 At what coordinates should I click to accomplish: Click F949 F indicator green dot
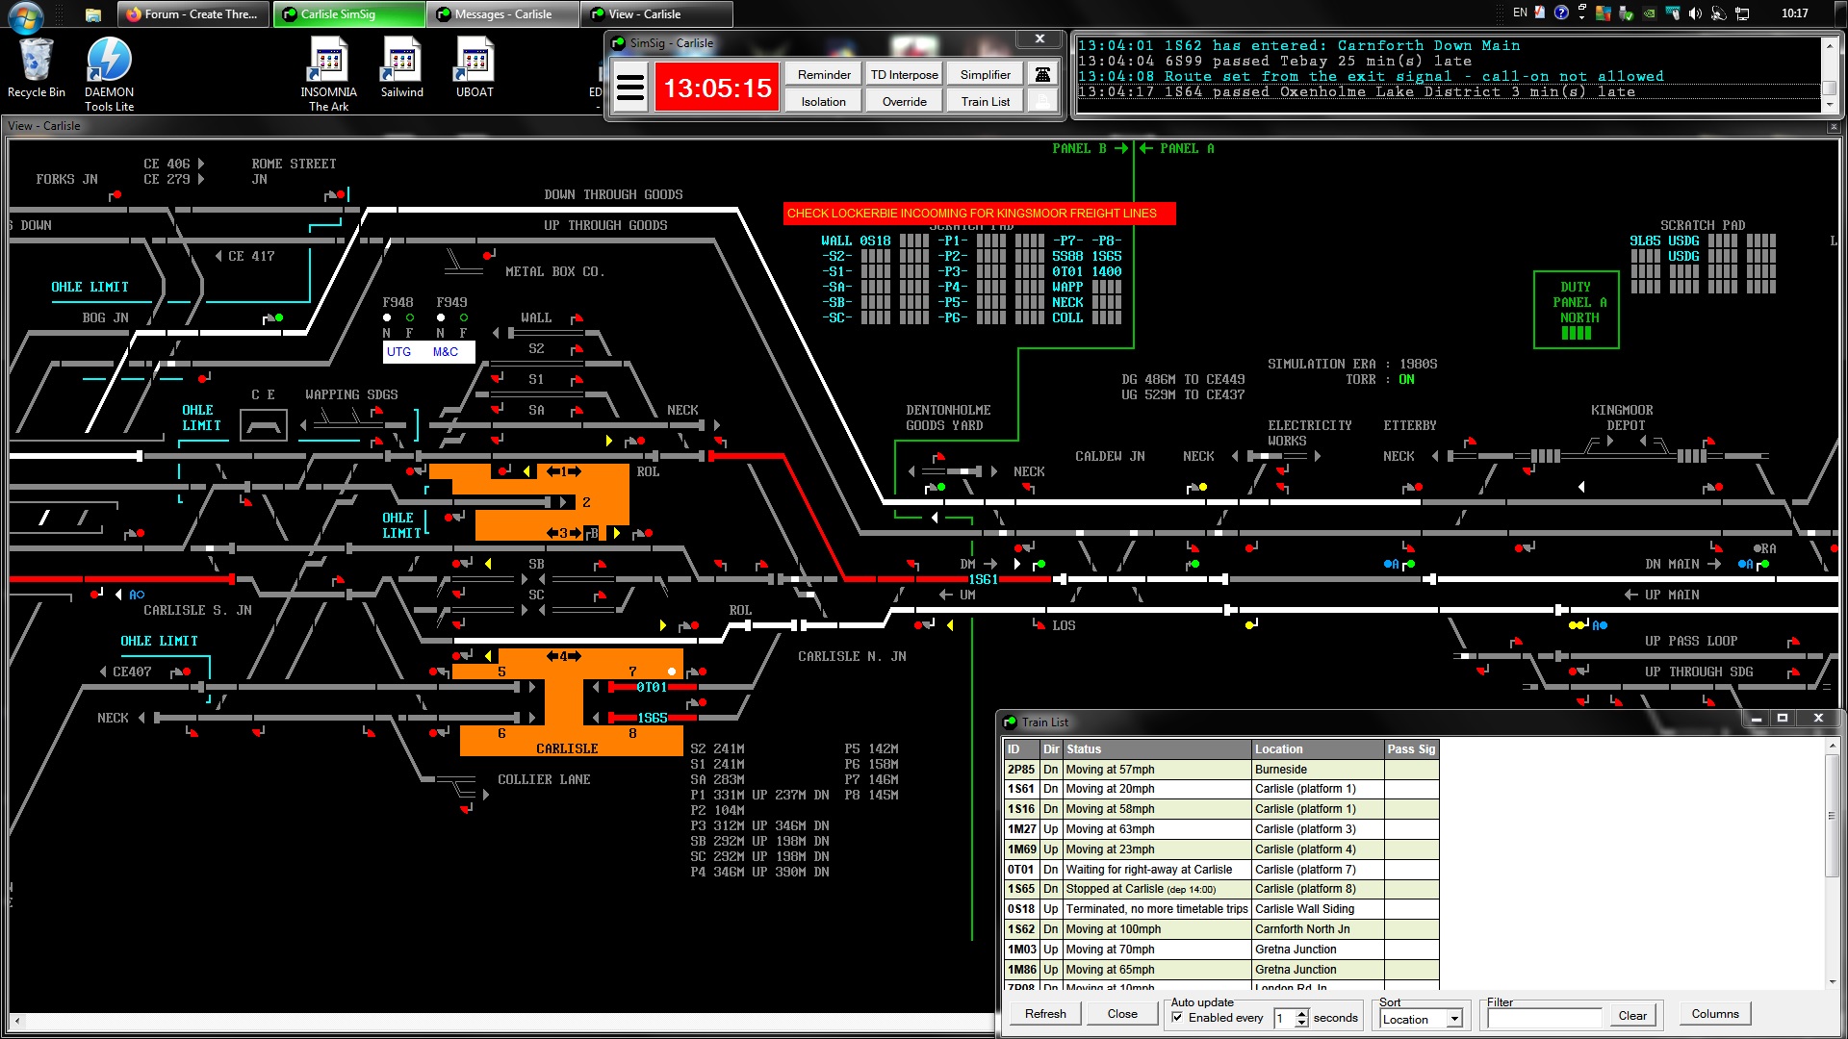tap(464, 317)
